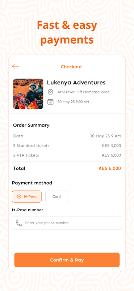Click the location pin icon
The height and width of the screenshot is (291, 134).
click(50, 92)
